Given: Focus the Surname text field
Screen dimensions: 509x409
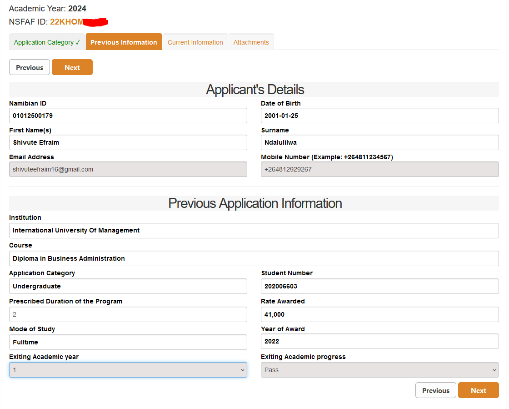Looking at the screenshot, I should [x=379, y=142].
